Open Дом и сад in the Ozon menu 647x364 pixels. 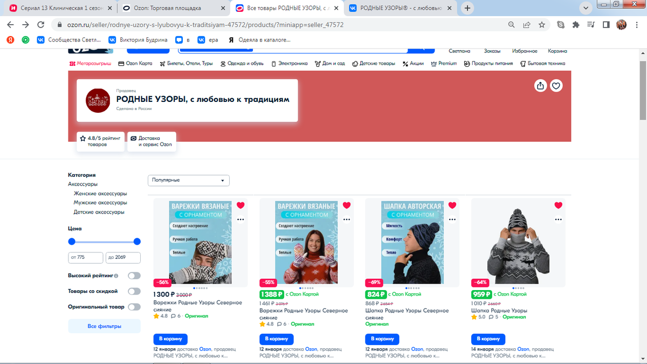pyautogui.click(x=330, y=63)
